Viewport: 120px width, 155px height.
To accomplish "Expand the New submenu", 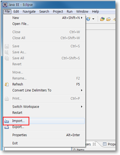I will point(44,18).
